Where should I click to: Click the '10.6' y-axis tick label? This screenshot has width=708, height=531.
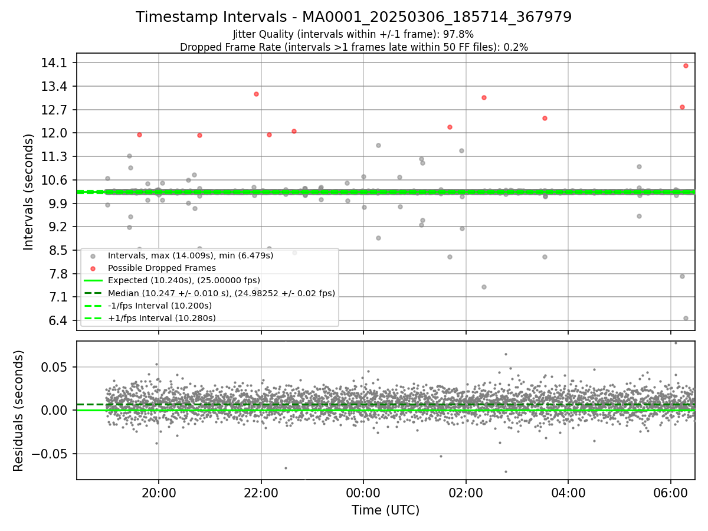pos(54,180)
